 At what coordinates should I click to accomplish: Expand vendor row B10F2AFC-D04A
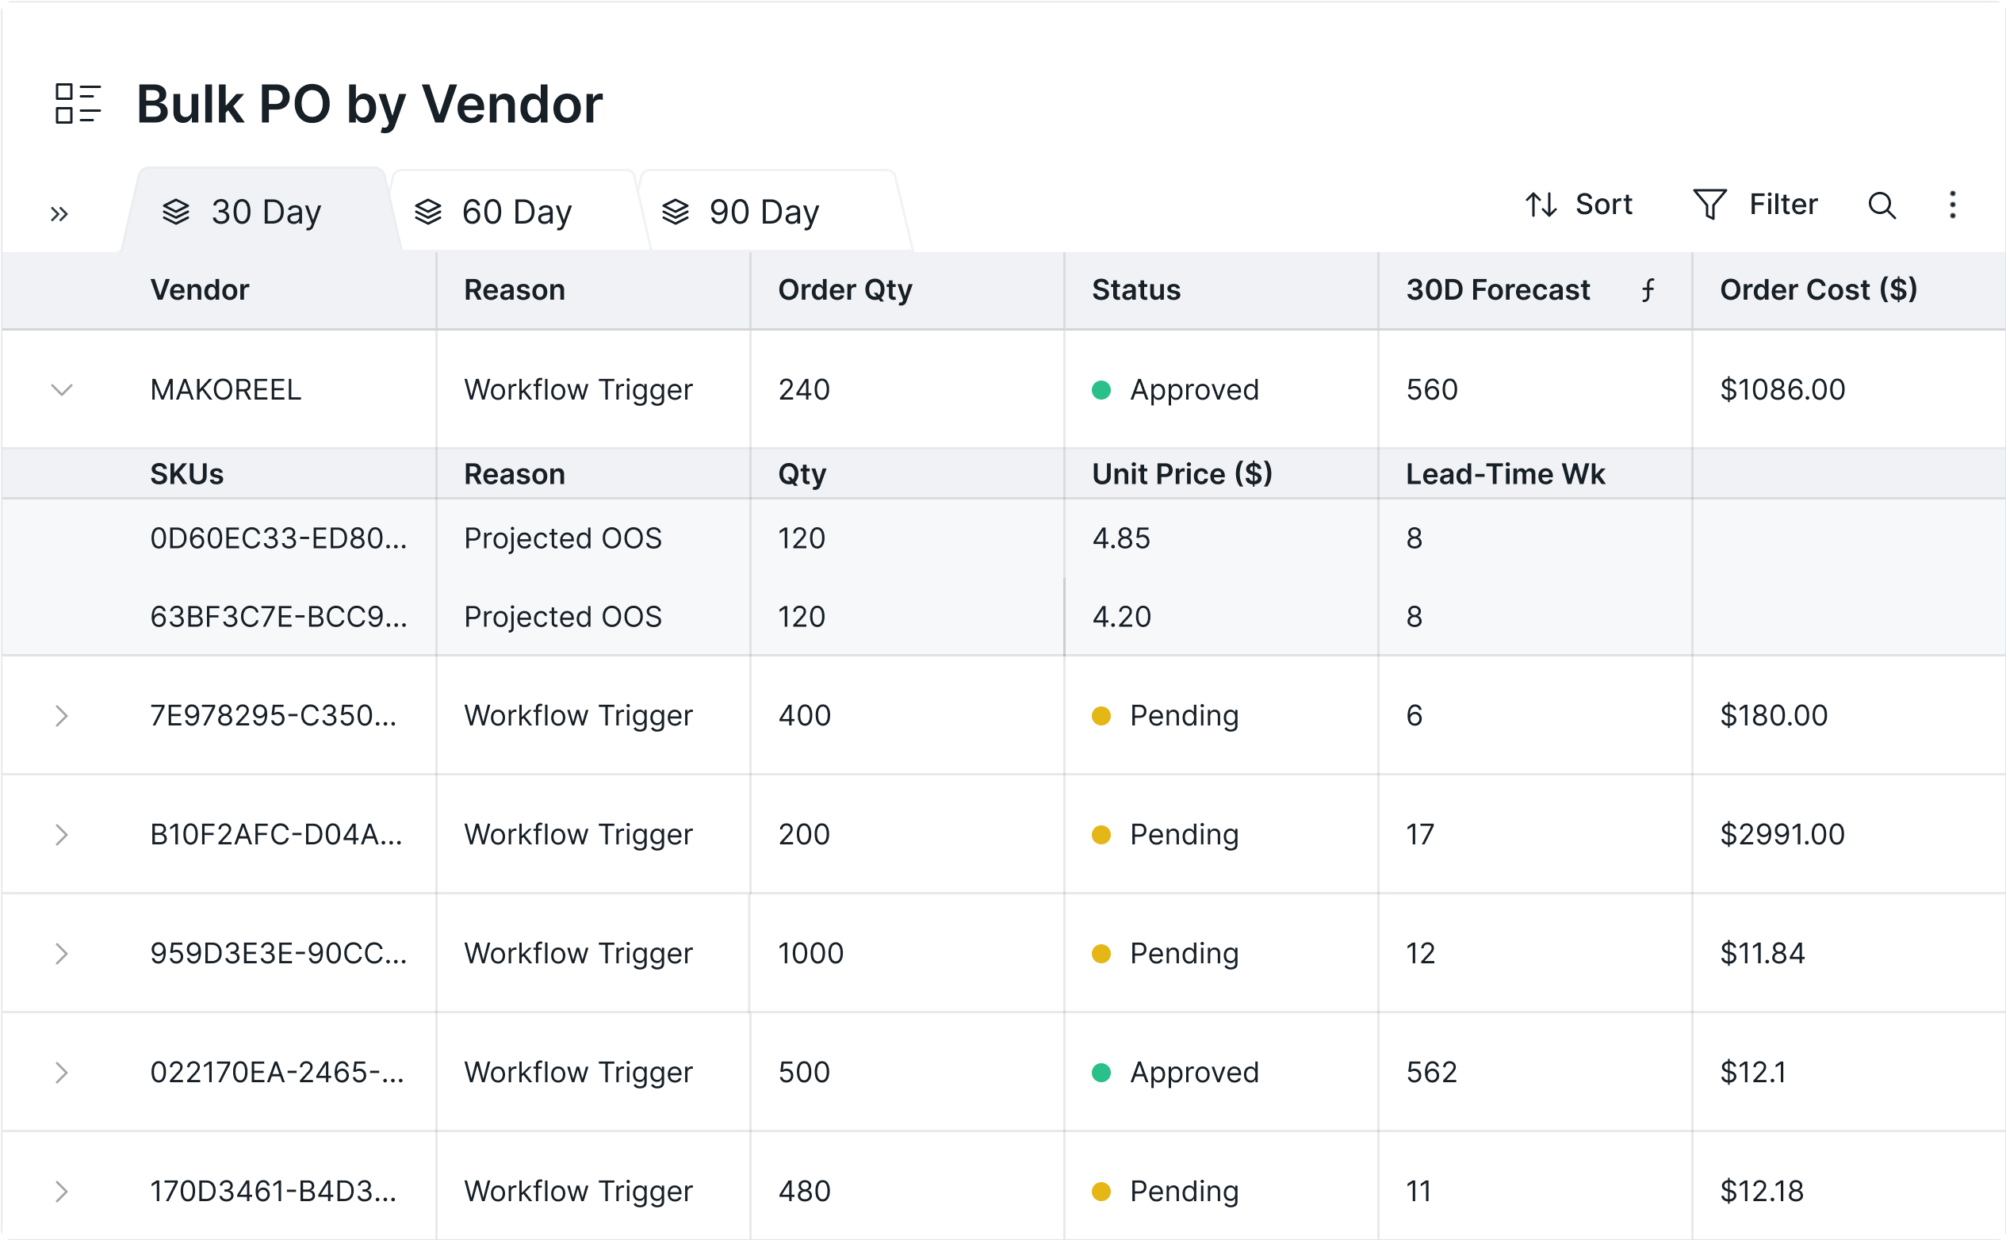[62, 834]
